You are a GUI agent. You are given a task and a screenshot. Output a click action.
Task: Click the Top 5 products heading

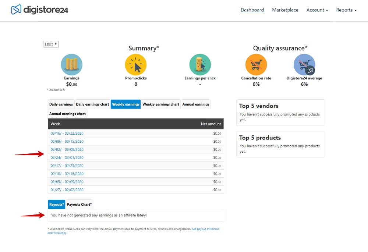[260, 138]
